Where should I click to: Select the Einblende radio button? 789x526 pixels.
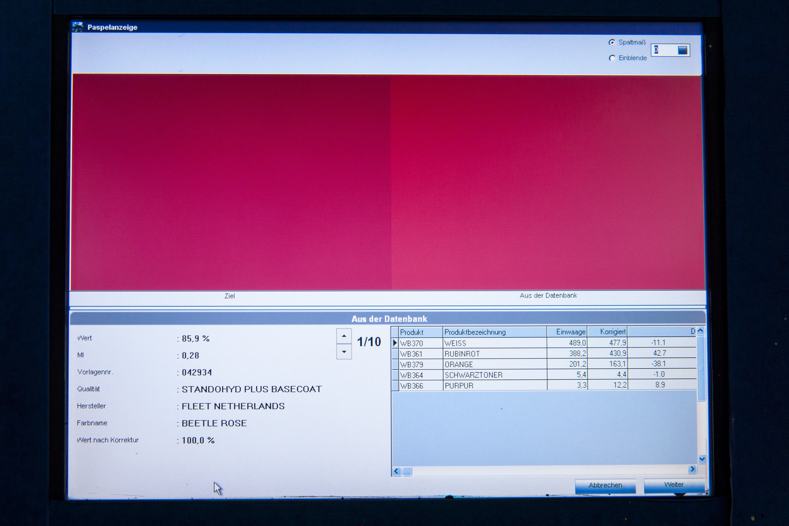click(612, 58)
